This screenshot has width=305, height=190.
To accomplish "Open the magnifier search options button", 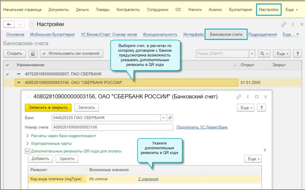I will pos(264,54).
